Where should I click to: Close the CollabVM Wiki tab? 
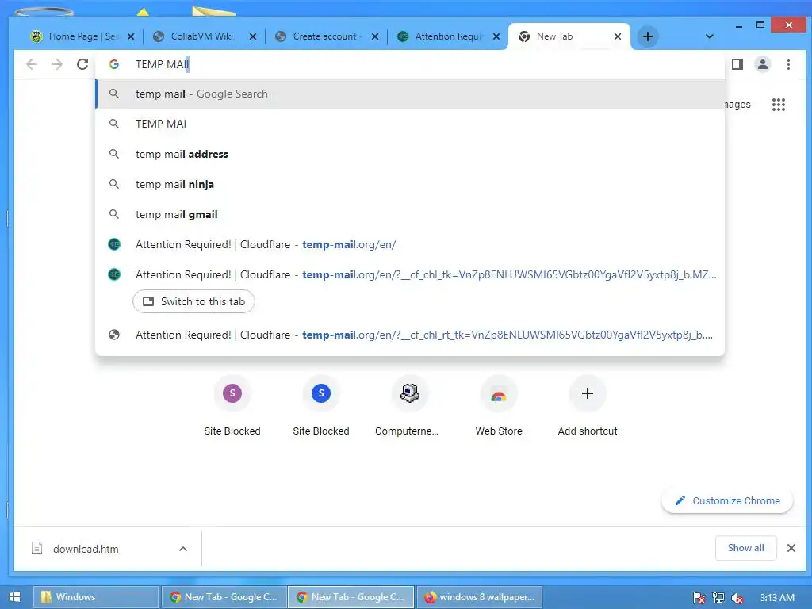[253, 36]
